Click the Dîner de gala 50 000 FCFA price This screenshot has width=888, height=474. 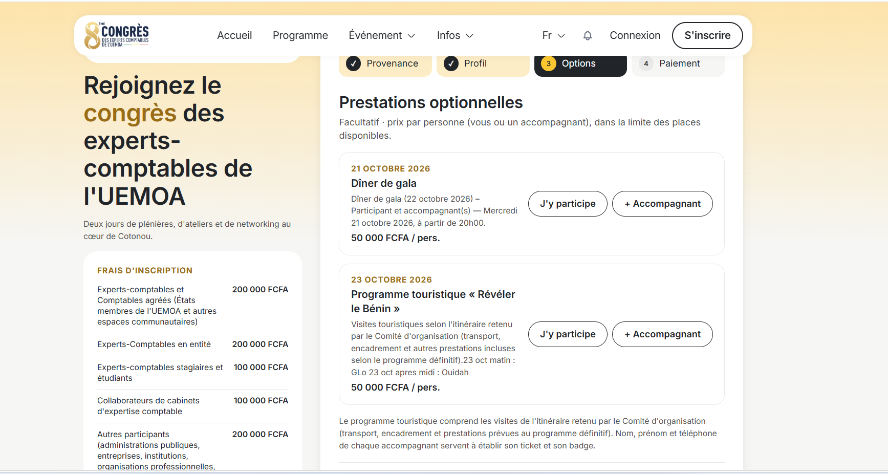click(396, 238)
